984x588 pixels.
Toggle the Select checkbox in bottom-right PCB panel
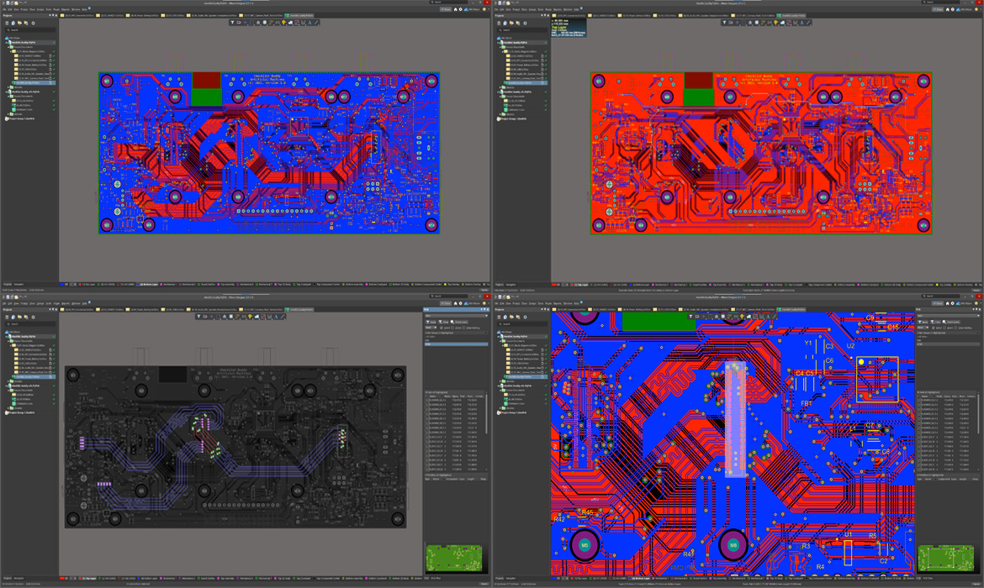(x=934, y=328)
